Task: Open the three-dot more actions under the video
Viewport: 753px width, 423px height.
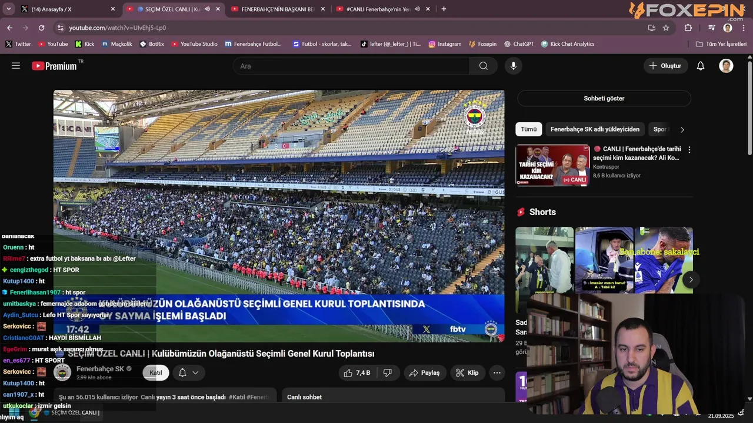Action: pos(497,372)
